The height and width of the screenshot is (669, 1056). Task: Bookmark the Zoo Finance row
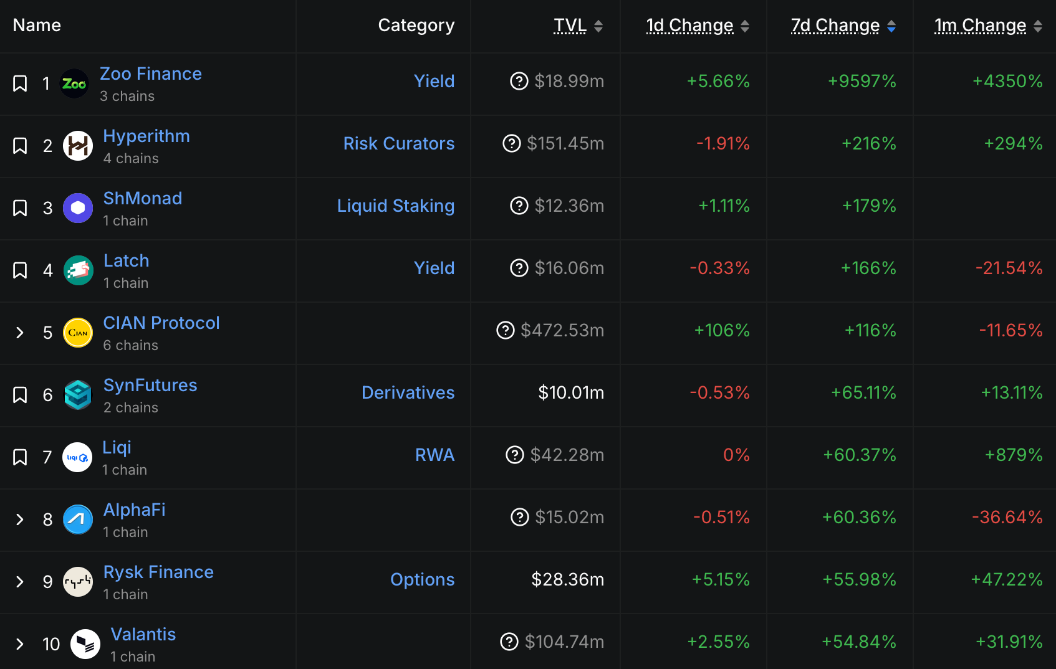coord(20,83)
